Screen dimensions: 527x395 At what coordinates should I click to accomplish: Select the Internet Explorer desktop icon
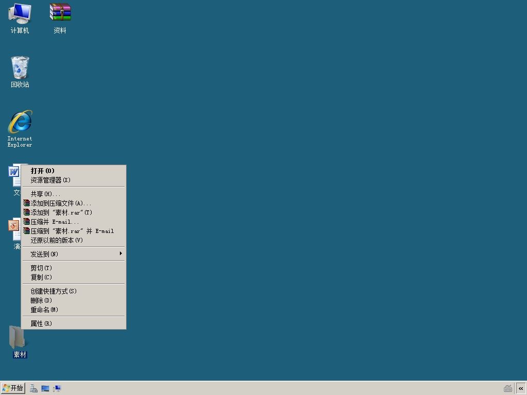click(20, 129)
